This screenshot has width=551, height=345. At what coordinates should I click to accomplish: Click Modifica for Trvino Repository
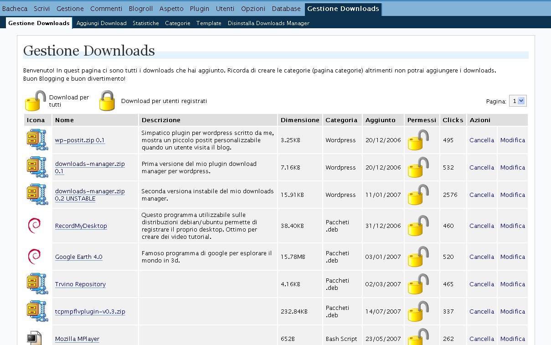click(x=513, y=284)
